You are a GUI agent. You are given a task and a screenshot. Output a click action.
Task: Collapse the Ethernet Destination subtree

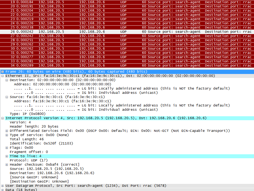coord(7,80)
